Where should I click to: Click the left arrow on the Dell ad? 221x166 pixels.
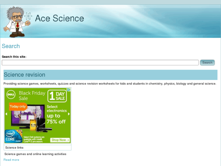pyautogui.click(x=6, y=114)
